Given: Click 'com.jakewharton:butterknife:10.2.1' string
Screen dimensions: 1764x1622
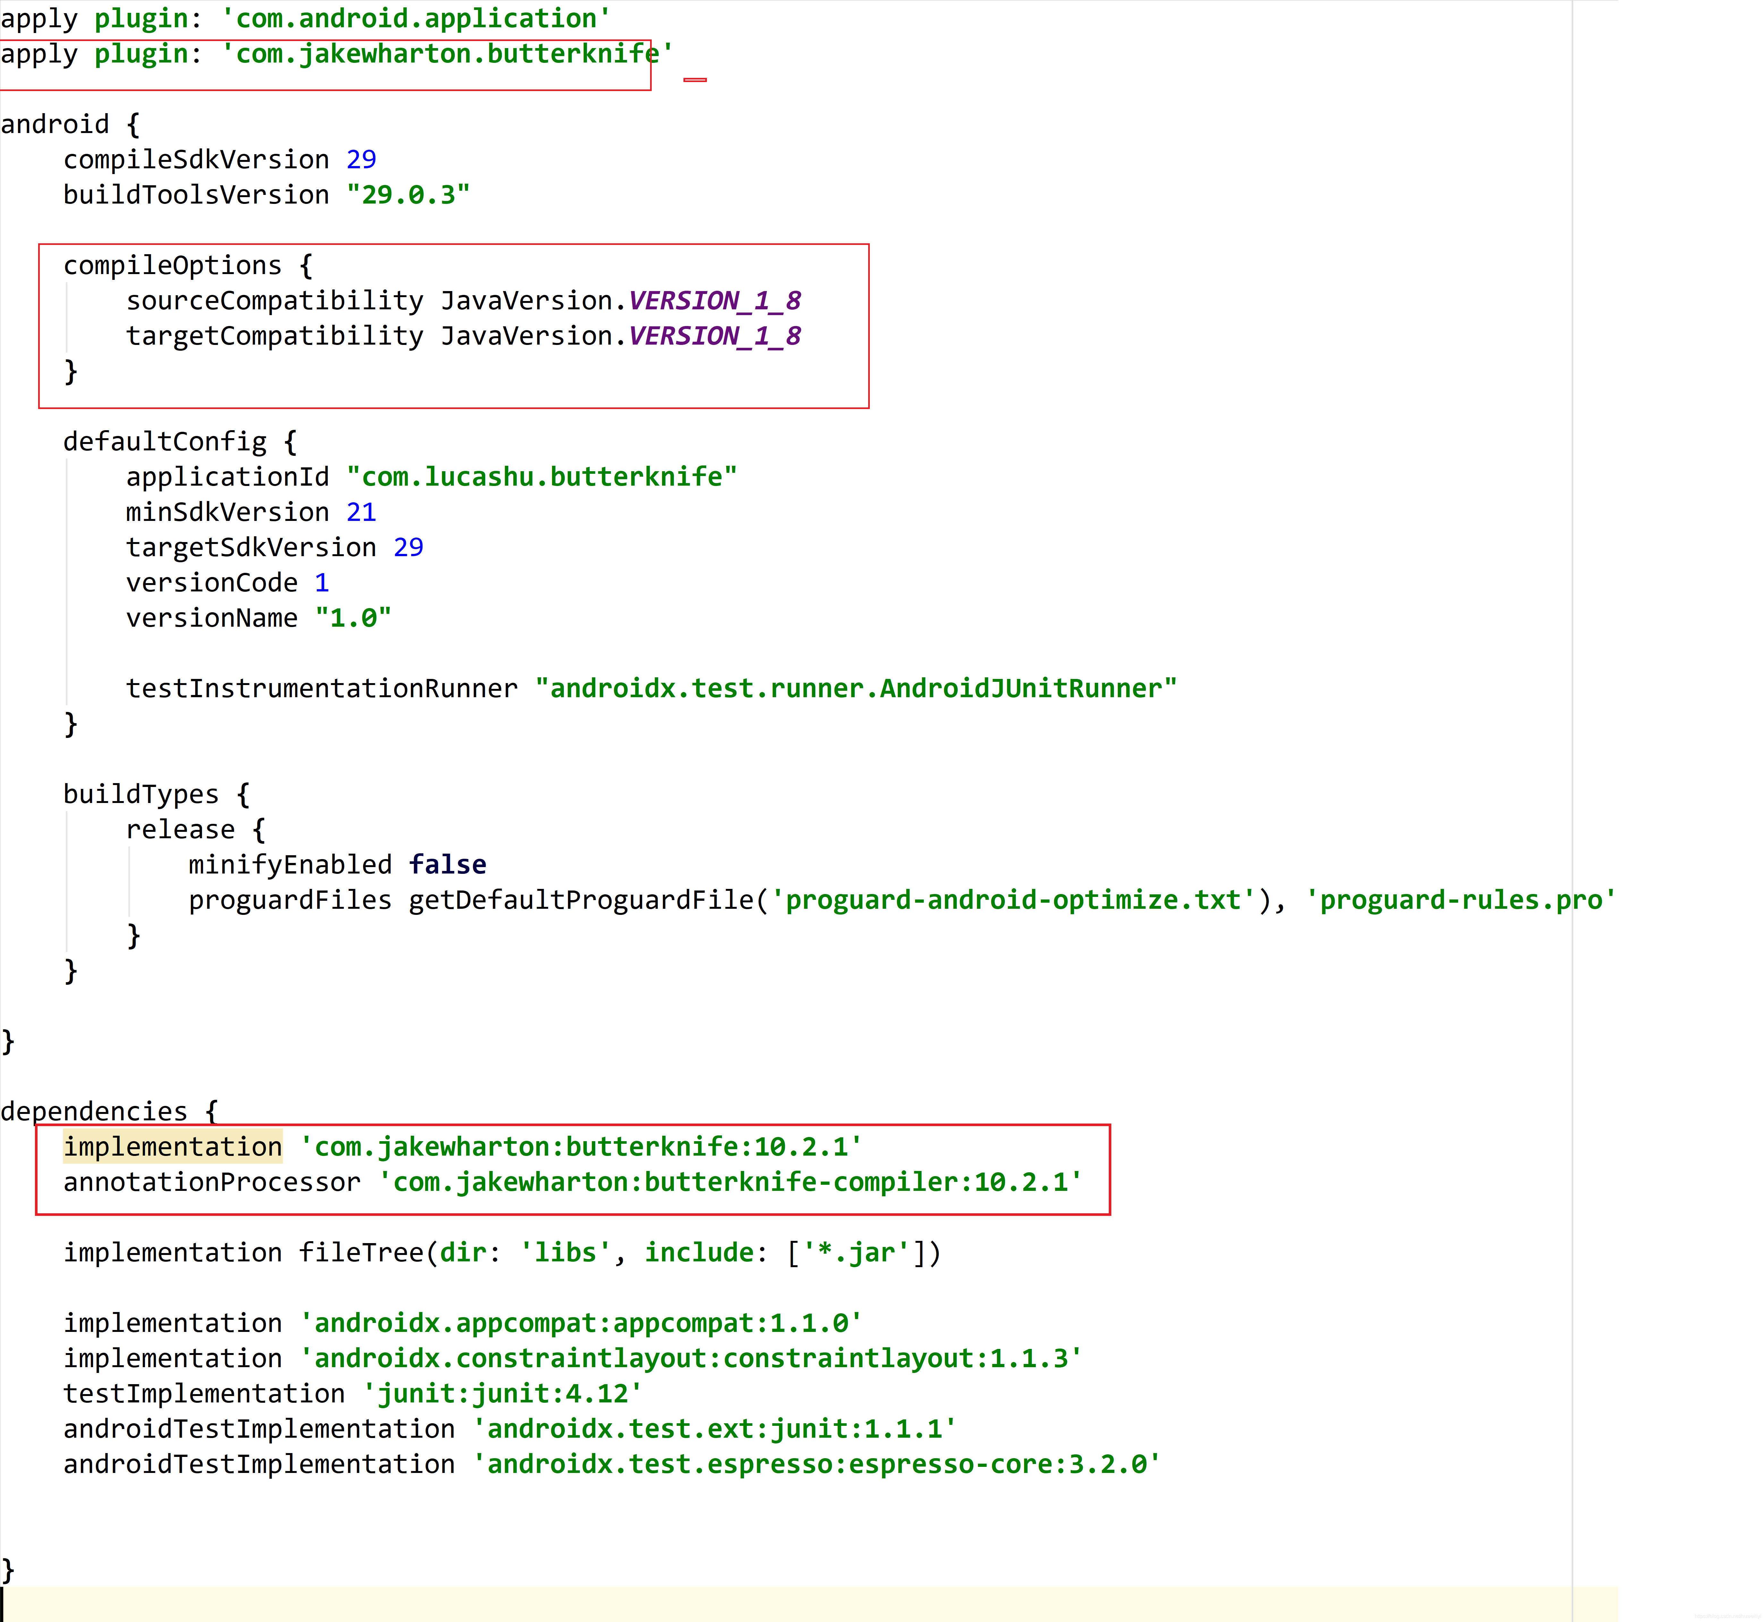Looking at the screenshot, I should click(x=581, y=1147).
